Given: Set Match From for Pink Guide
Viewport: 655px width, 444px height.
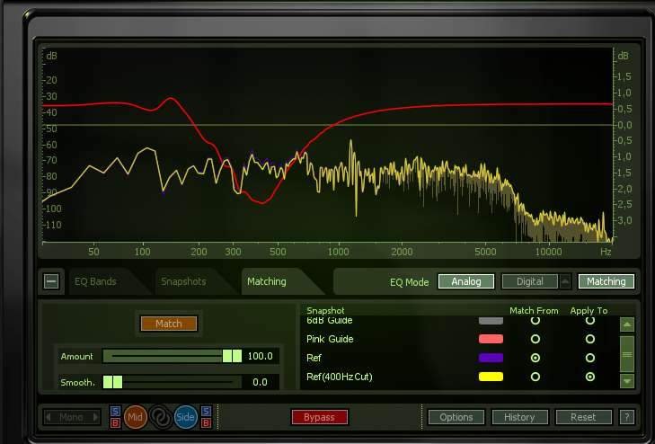Looking at the screenshot, I should click(536, 339).
